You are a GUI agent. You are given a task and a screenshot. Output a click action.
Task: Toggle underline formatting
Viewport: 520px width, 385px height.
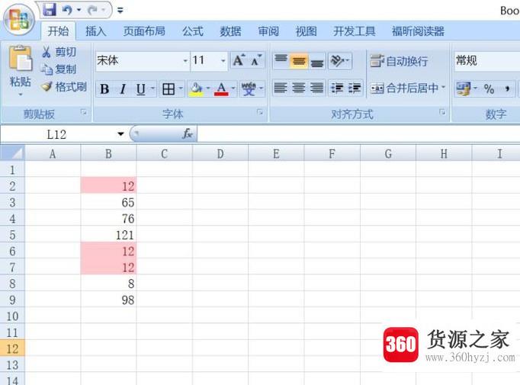point(140,89)
